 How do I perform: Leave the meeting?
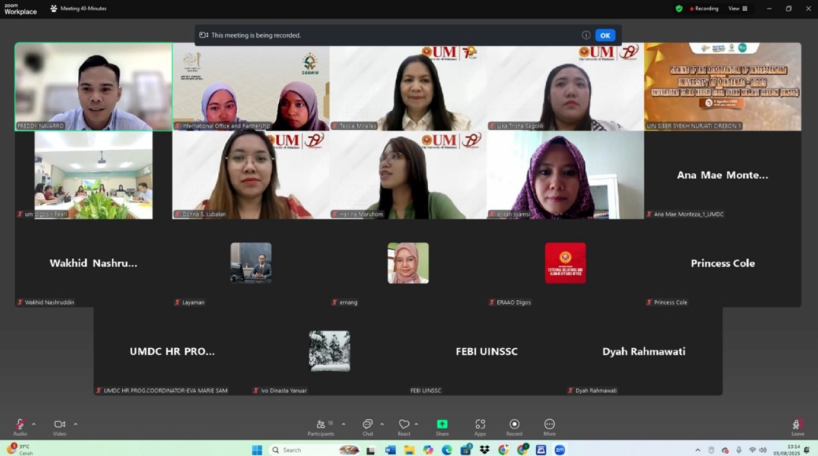pyautogui.click(x=797, y=426)
